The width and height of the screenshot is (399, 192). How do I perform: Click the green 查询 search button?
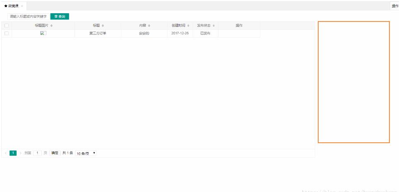coord(60,17)
